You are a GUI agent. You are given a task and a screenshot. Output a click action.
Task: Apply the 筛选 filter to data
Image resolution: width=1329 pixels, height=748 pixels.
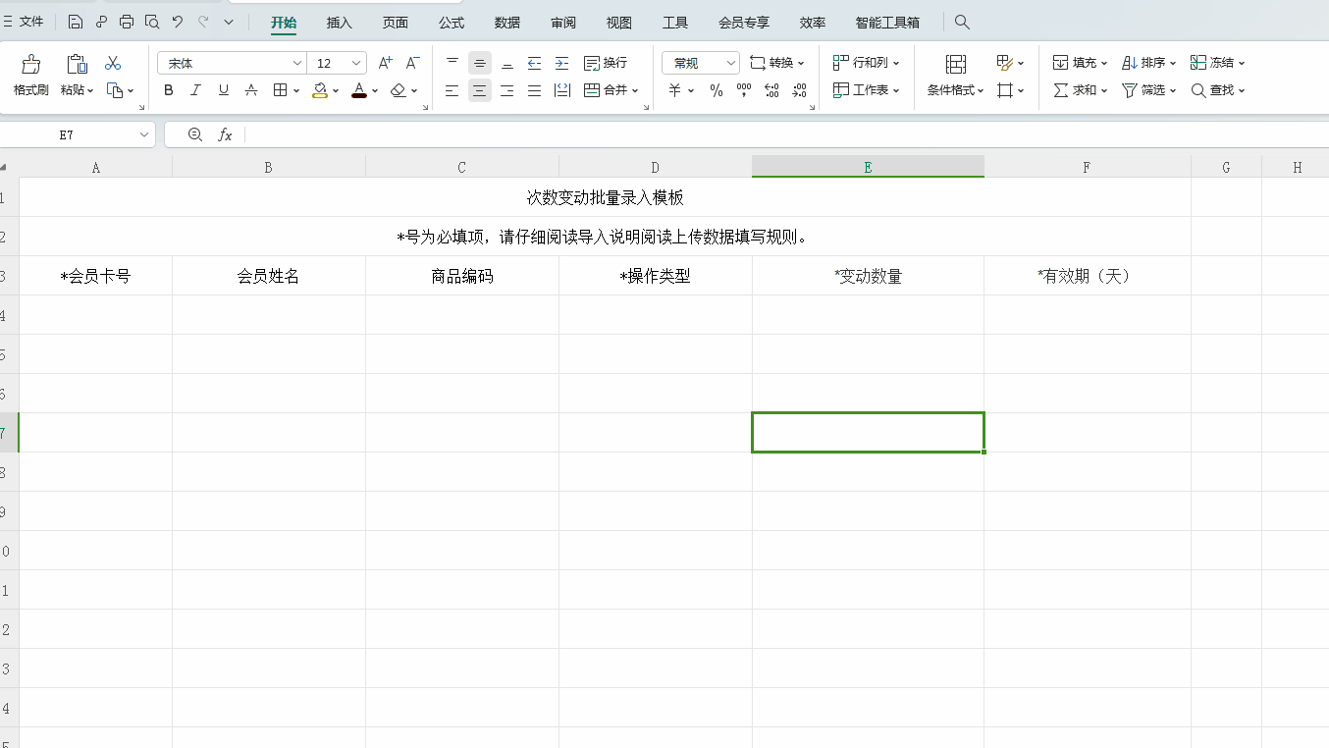tap(1147, 90)
